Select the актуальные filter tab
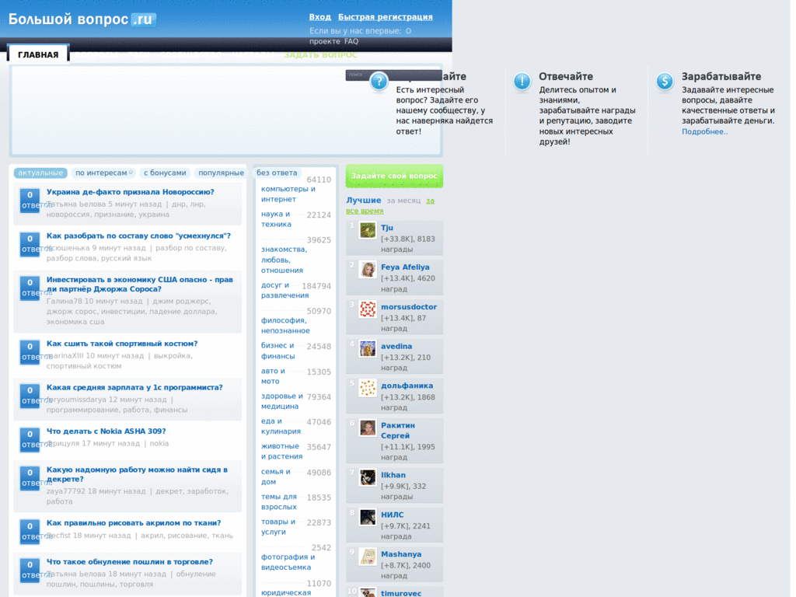This screenshot has height=597, width=796. [x=40, y=173]
